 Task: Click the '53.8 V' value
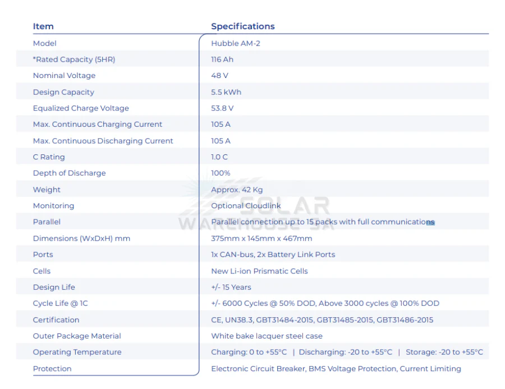click(x=222, y=108)
